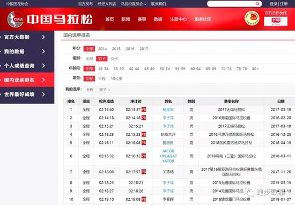Click the round gold partner emblem
This screenshot has height=205, width=295.
252,18
